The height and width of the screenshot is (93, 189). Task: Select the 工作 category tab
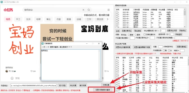tap(89, 19)
